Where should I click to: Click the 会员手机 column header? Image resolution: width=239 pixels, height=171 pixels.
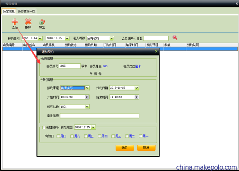(53, 45)
